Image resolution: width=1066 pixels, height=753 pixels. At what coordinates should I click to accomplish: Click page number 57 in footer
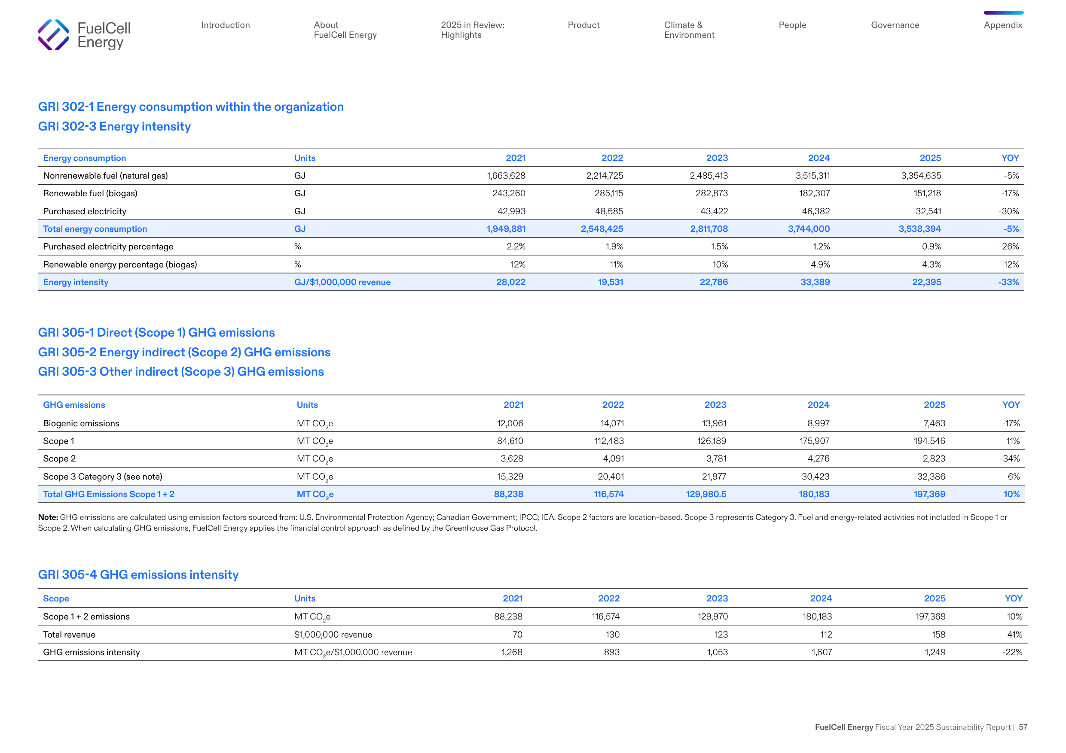click(x=1023, y=728)
